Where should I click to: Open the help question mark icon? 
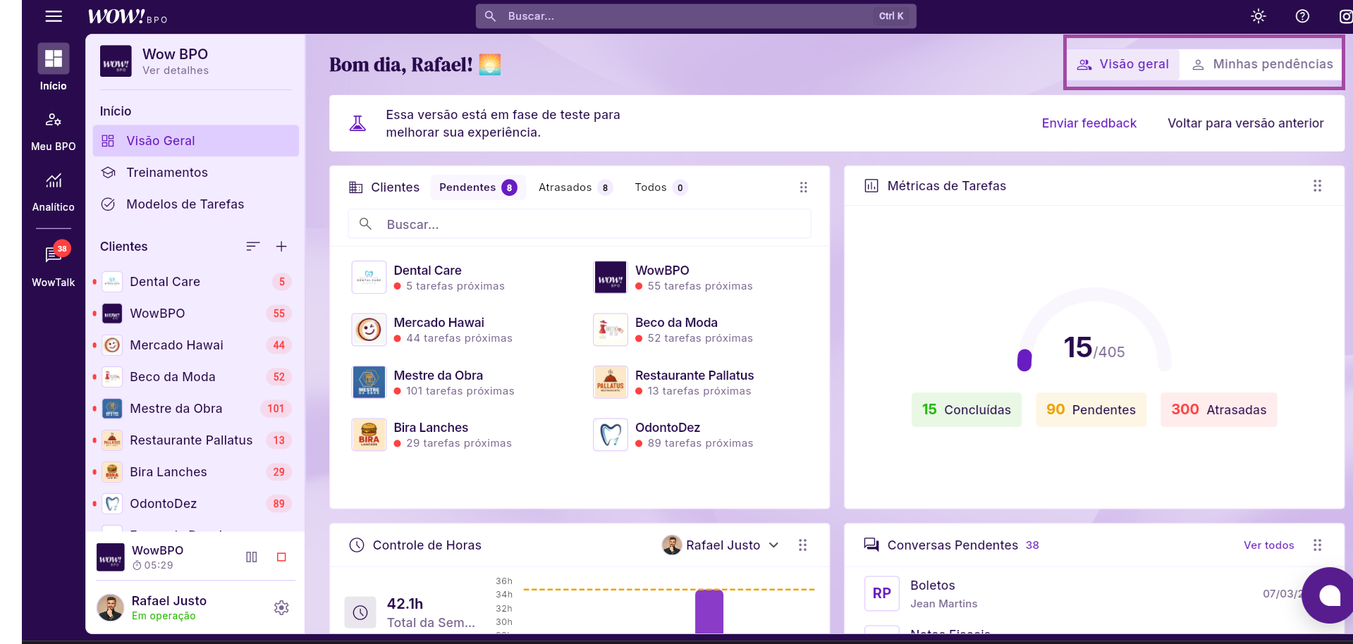[x=1302, y=16]
